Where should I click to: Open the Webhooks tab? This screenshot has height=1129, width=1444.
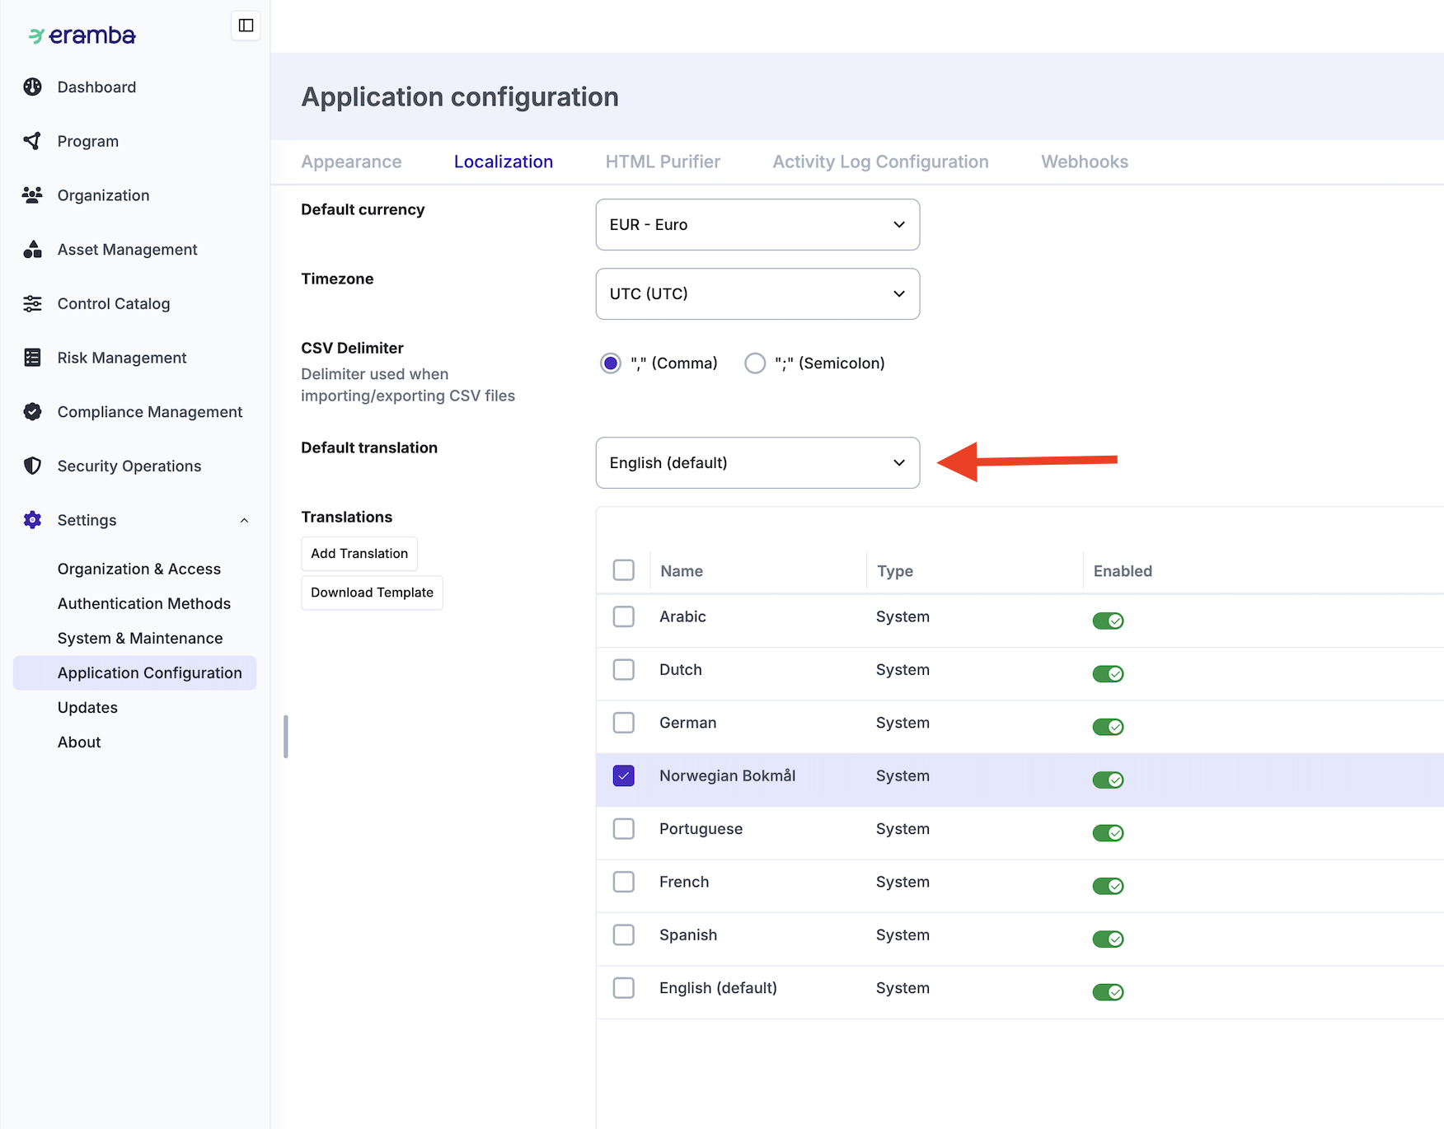[x=1085, y=162]
